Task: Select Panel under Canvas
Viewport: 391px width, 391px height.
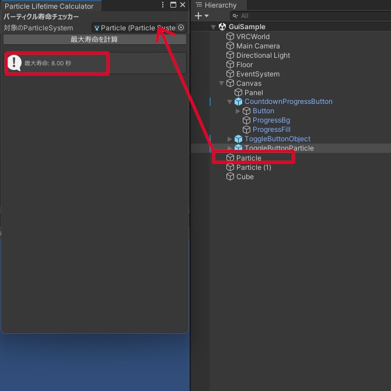Action: (254, 93)
